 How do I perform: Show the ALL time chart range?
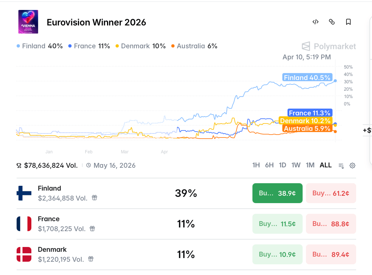tap(325, 165)
